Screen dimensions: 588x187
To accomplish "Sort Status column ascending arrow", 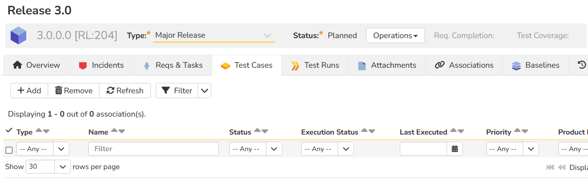I will click(x=257, y=131).
